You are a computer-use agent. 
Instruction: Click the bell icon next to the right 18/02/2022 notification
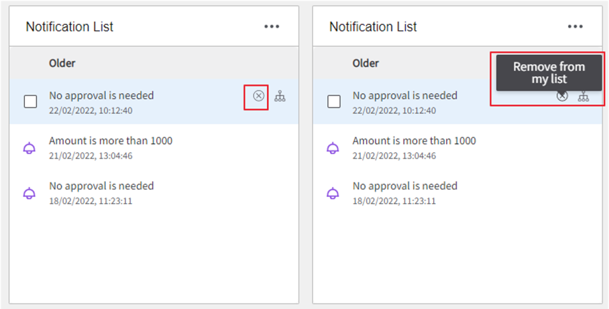(x=333, y=193)
